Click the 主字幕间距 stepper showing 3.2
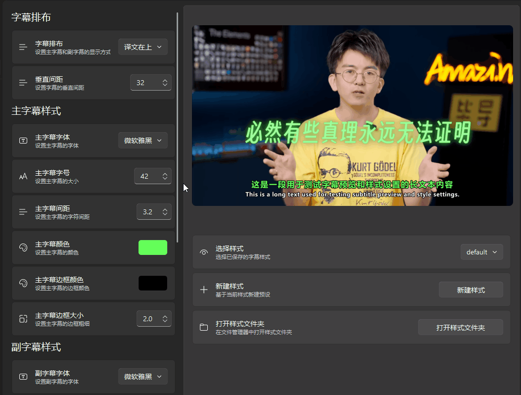Screen dimensions: 521x395 point(153,212)
